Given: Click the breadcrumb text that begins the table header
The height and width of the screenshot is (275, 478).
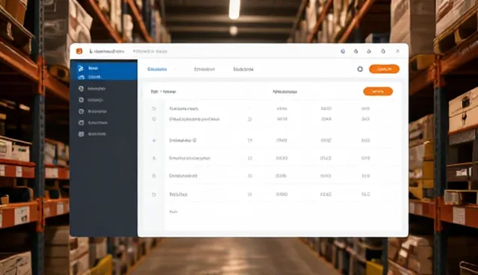Looking at the screenshot, I should (163, 91).
